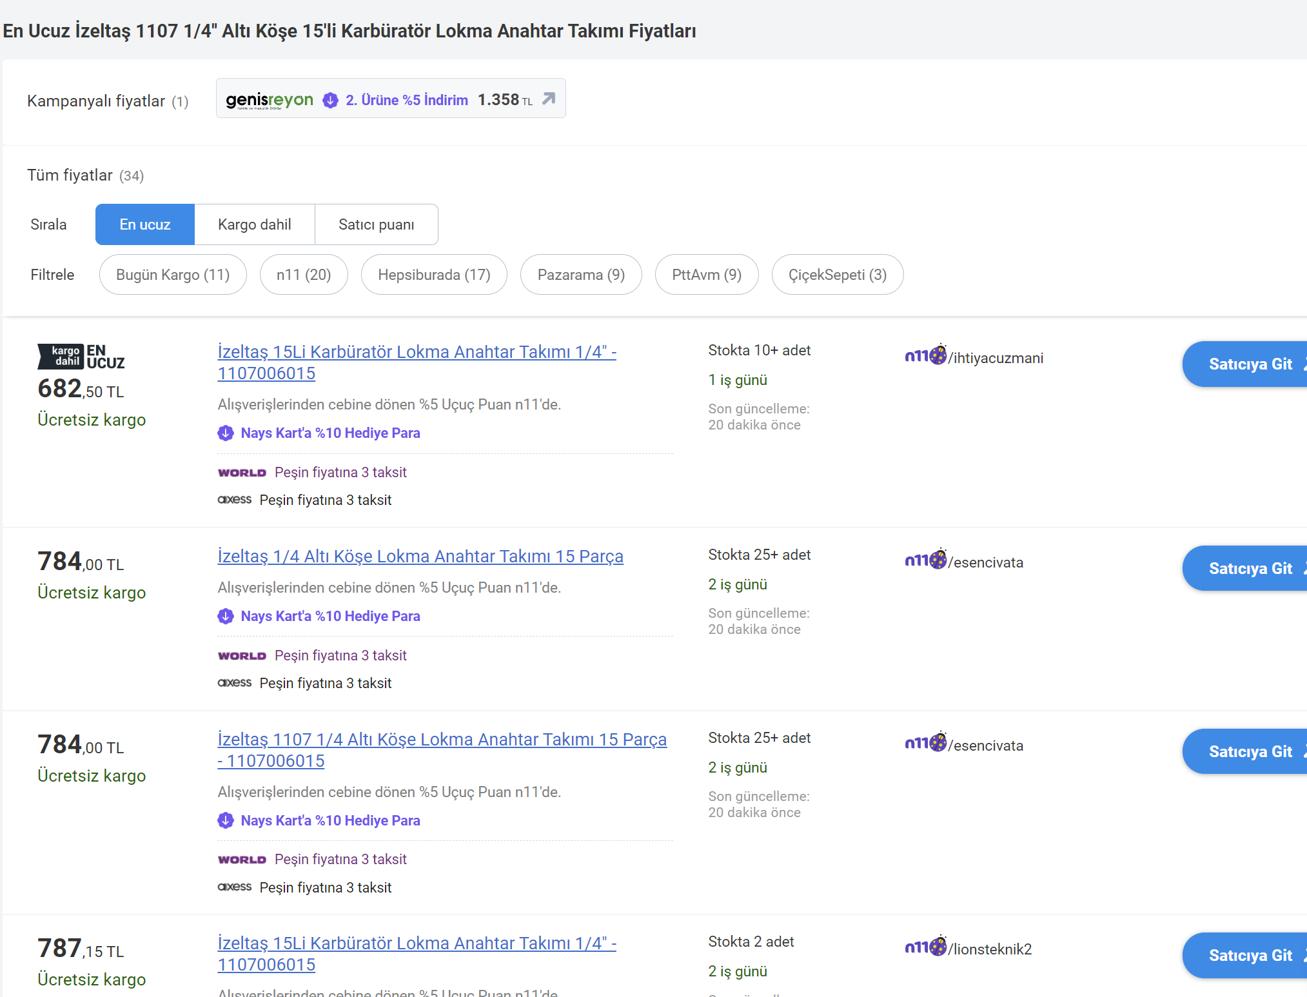The image size is (1307, 997).
Task: Open İzeltaş 1/4 Altı Köşe Lokma 15 Parça link
Action: click(420, 556)
